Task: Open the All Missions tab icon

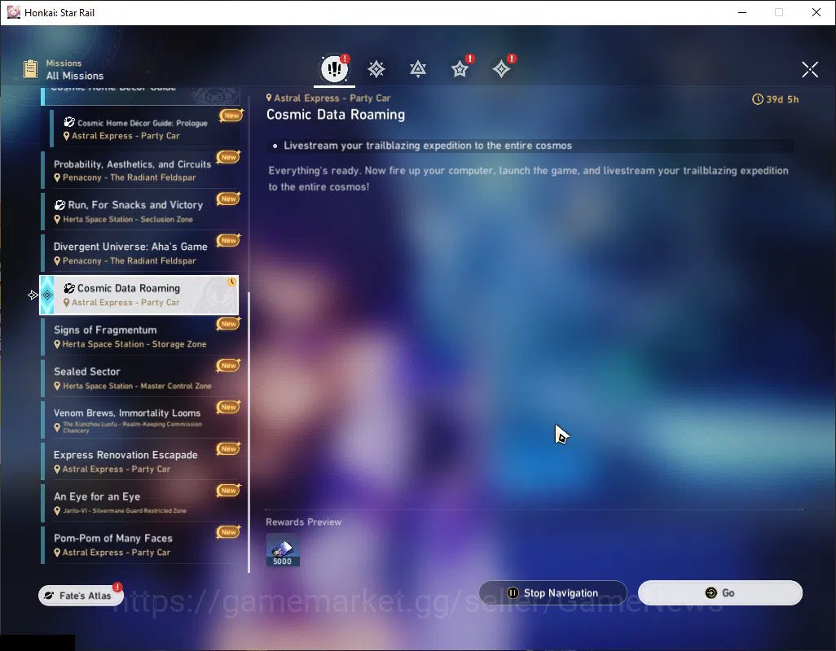Action: tap(334, 68)
